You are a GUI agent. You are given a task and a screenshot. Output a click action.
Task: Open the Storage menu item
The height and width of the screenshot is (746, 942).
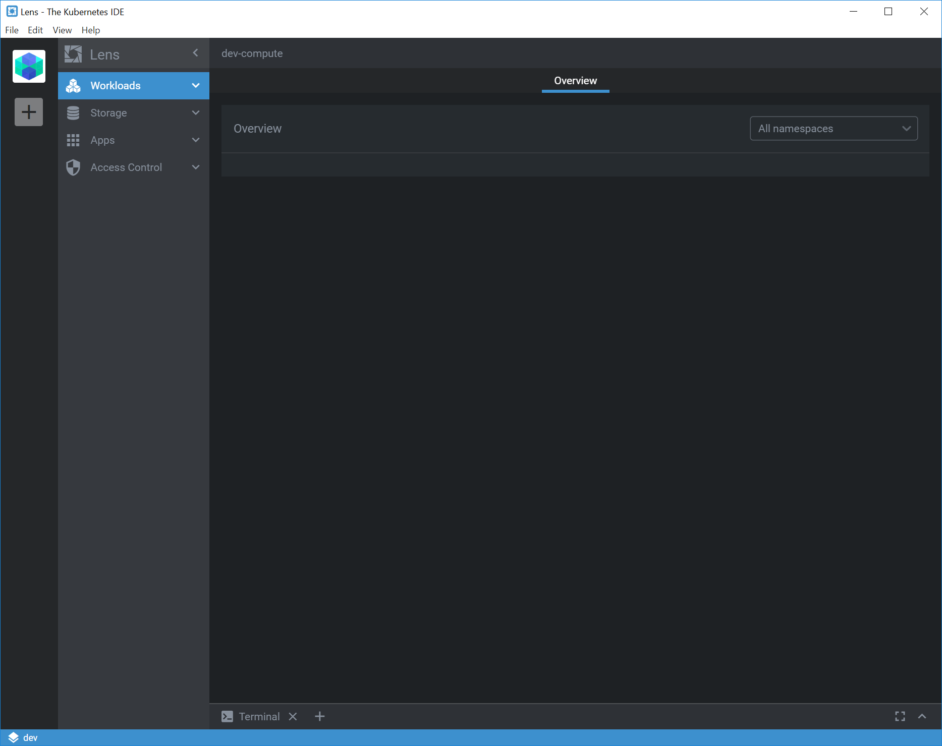[134, 113]
